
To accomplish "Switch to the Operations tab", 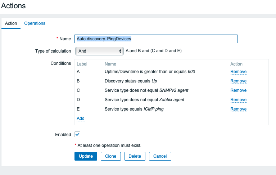I will click(x=35, y=23).
